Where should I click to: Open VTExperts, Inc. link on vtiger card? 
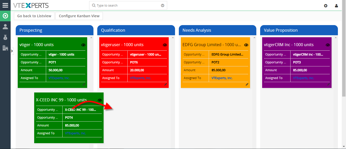point(59,78)
